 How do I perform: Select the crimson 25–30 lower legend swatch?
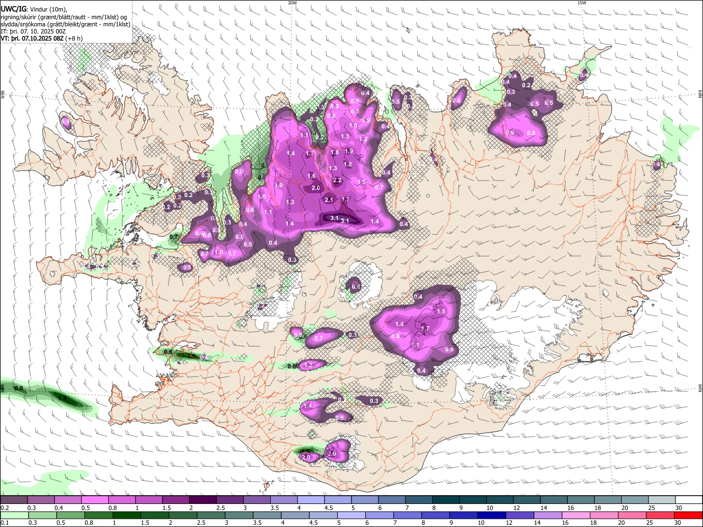pyautogui.click(x=660, y=515)
